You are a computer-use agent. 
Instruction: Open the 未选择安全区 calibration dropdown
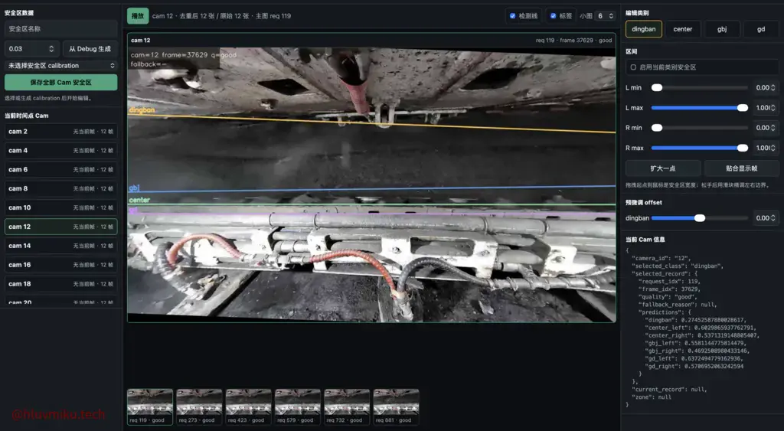(x=61, y=66)
